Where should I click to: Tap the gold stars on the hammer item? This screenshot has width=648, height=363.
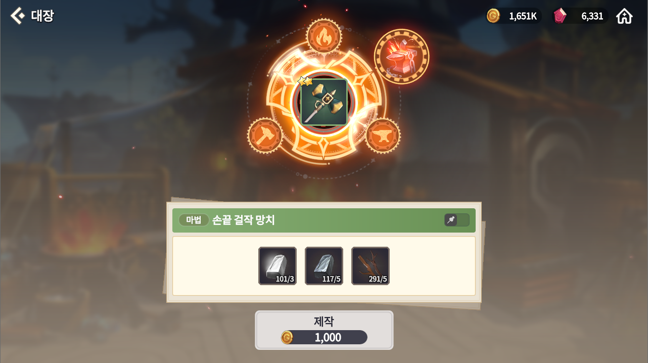pyautogui.click(x=305, y=81)
